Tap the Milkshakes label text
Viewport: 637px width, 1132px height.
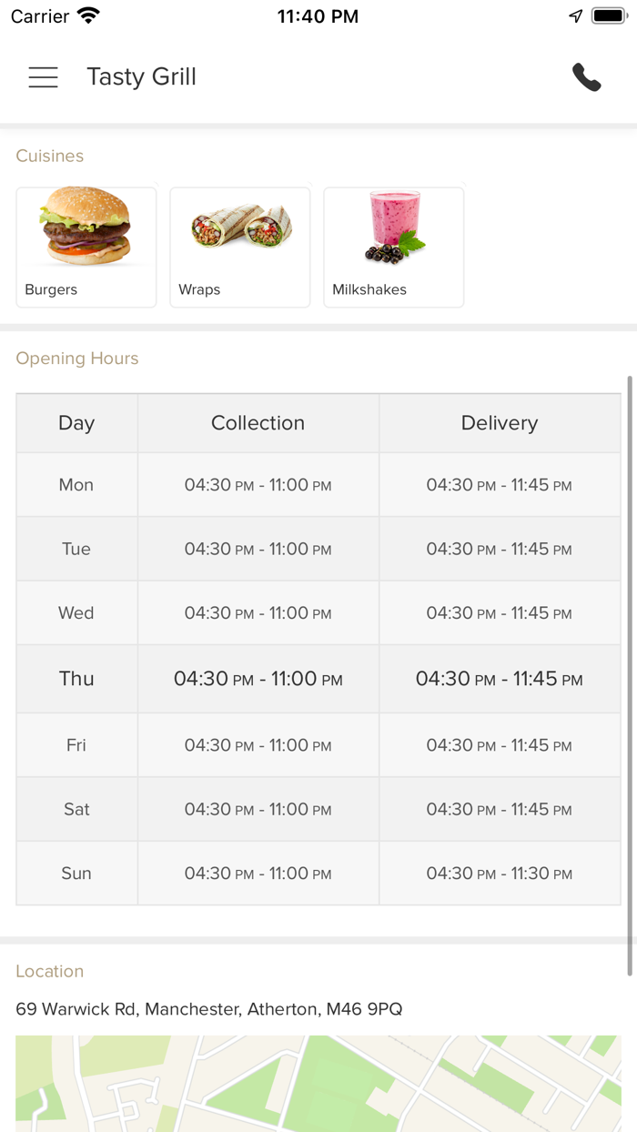(369, 289)
